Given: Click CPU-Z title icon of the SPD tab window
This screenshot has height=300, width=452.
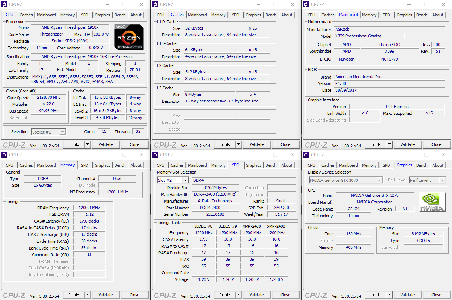Looking at the screenshot, I should coord(155,155).
